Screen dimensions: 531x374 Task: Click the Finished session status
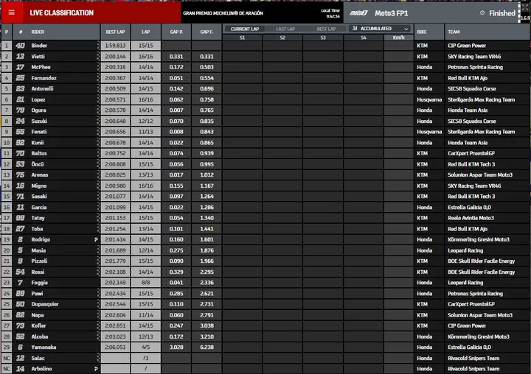tap(502, 13)
